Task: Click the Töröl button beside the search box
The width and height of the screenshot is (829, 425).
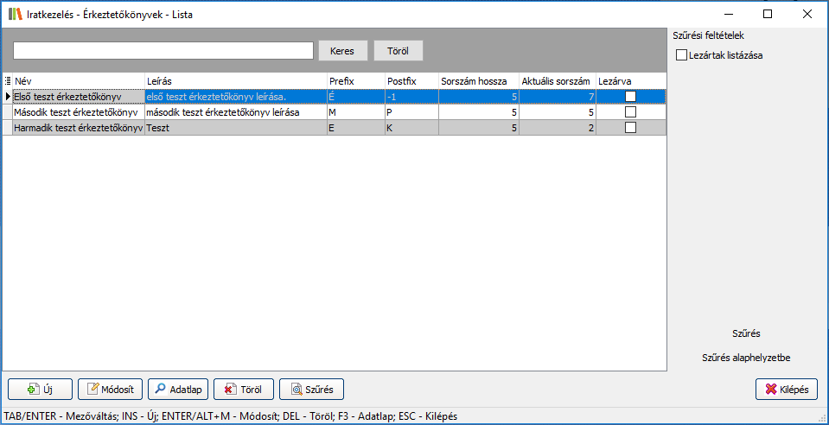Action: pyautogui.click(x=398, y=51)
